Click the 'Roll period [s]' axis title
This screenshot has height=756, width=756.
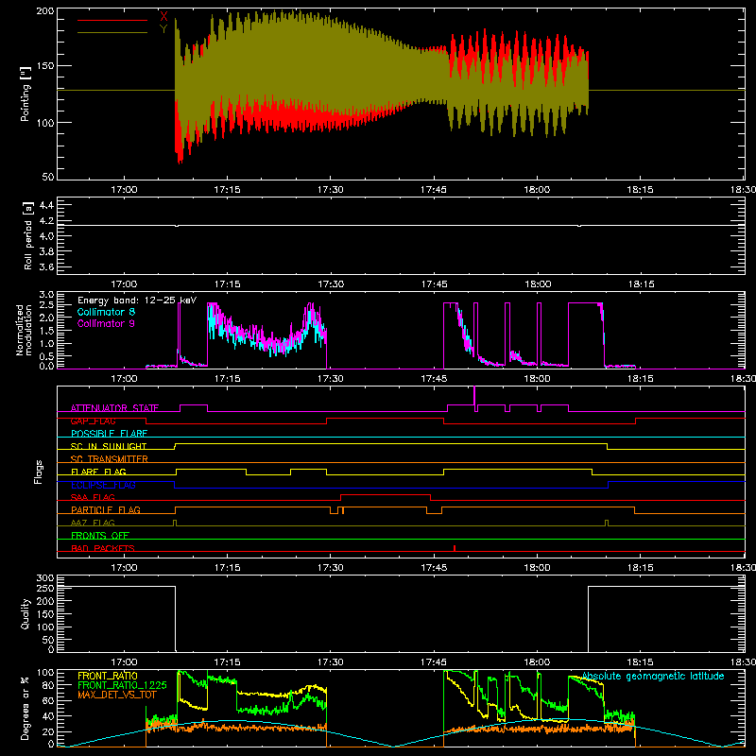pyautogui.click(x=27, y=235)
